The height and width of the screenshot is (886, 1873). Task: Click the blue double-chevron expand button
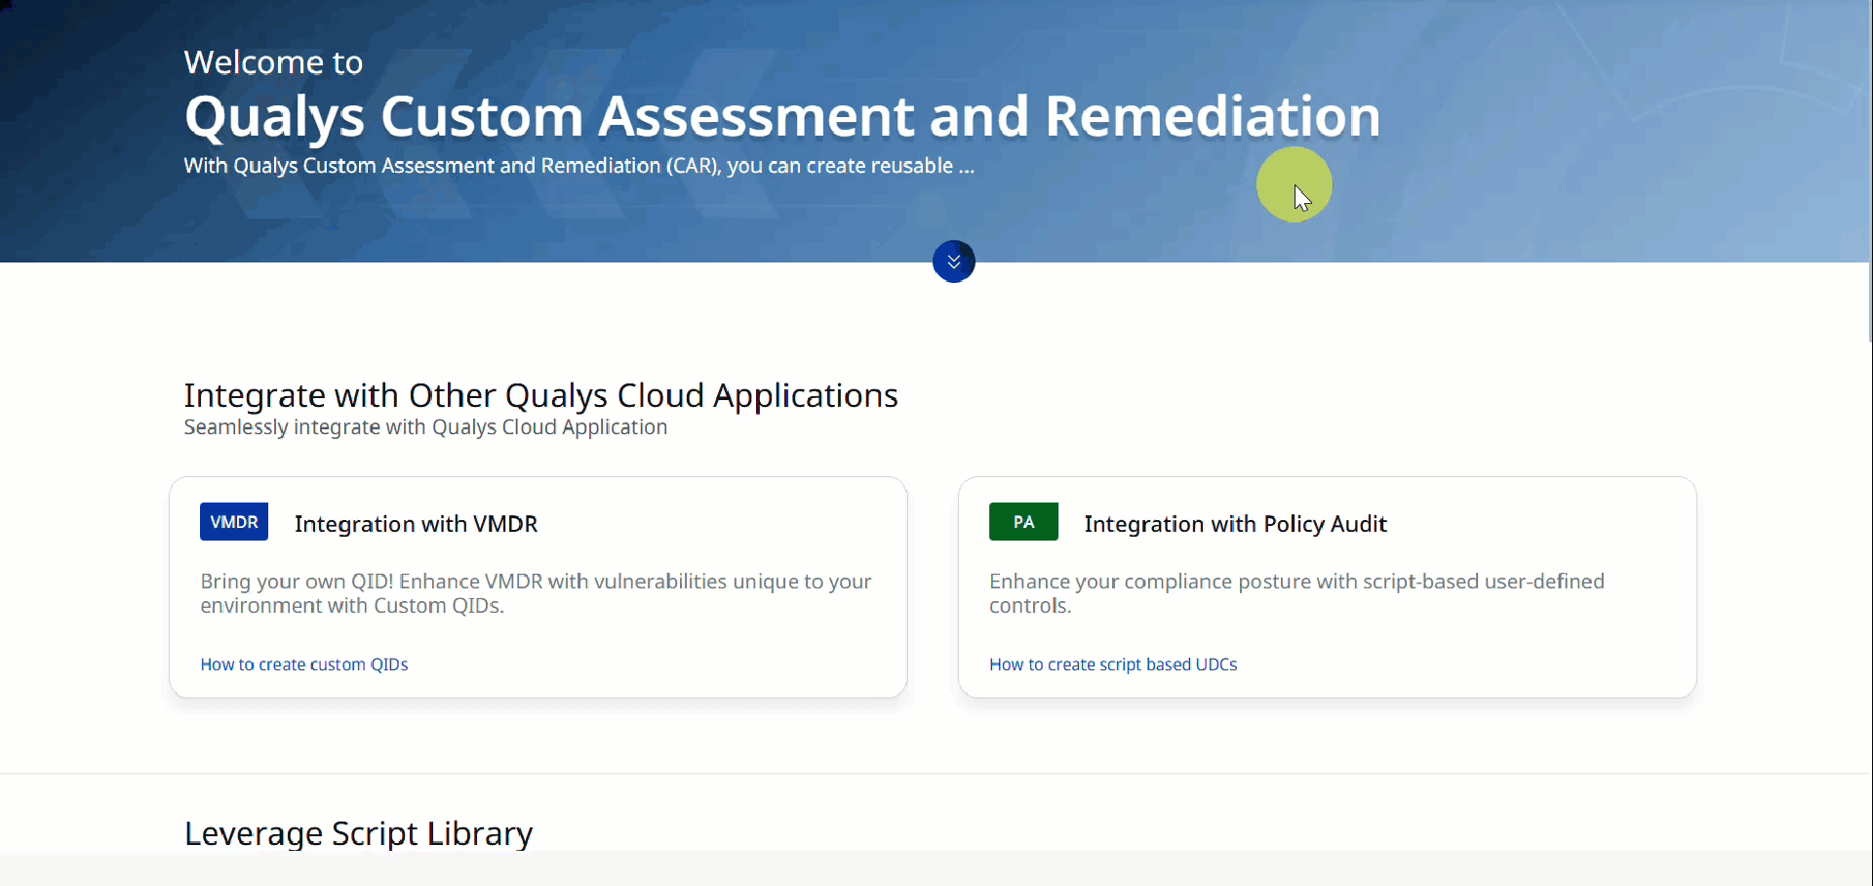click(953, 262)
